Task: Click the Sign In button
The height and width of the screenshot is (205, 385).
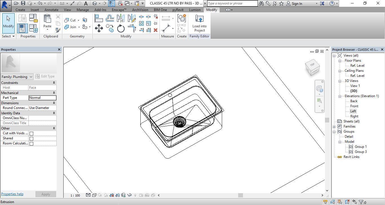Action: pos(294,3)
